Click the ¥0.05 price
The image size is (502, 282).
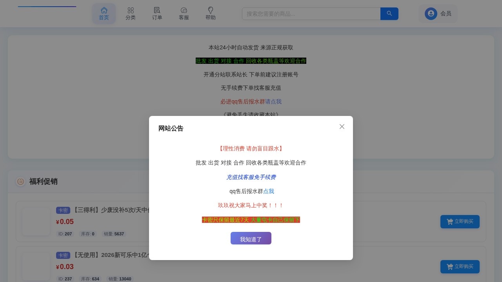coord(65,222)
